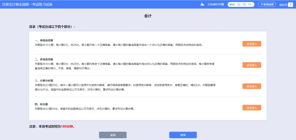Viewport: 296px width, 140px height.
Task: Enter the 多项选择题 section via 点击进入
Action: [252, 65]
